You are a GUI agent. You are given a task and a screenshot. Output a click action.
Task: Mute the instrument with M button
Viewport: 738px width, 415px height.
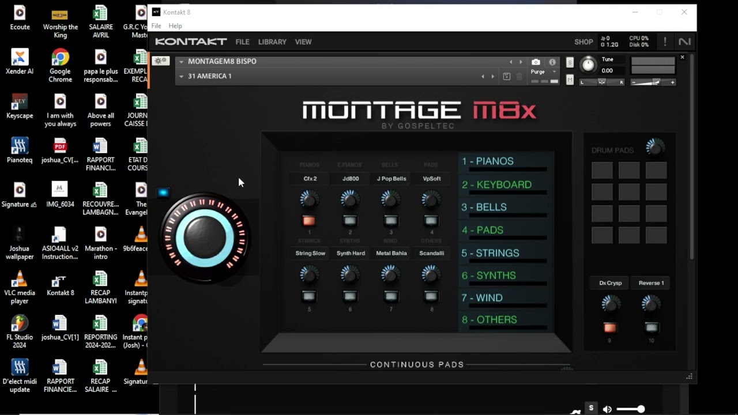(570, 80)
